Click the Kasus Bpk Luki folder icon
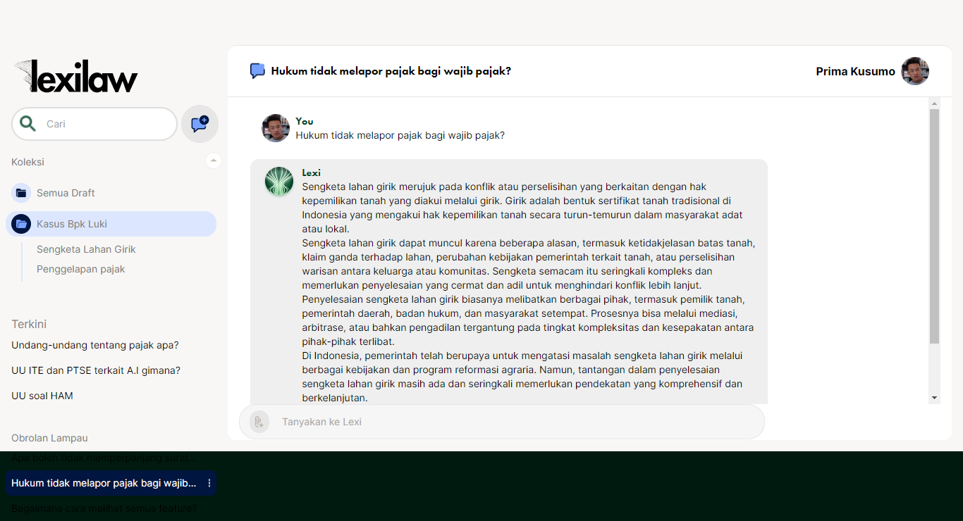Image resolution: width=963 pixels, height=521 pixels. (x=21, y=224)
